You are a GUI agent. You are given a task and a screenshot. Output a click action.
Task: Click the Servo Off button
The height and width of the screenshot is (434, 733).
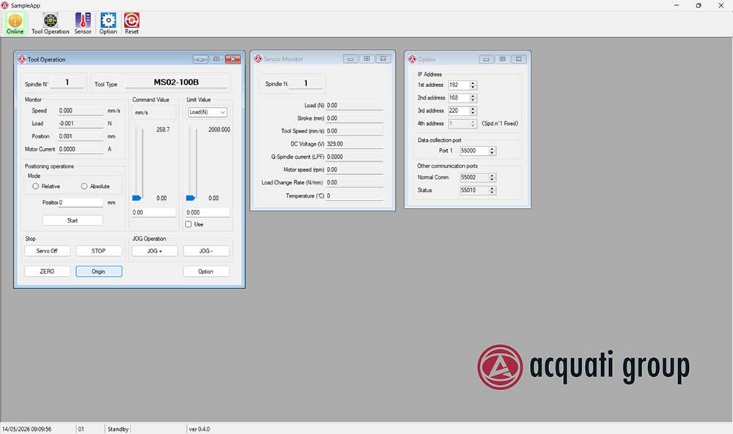pyautogui.click(x=47, y=251)
